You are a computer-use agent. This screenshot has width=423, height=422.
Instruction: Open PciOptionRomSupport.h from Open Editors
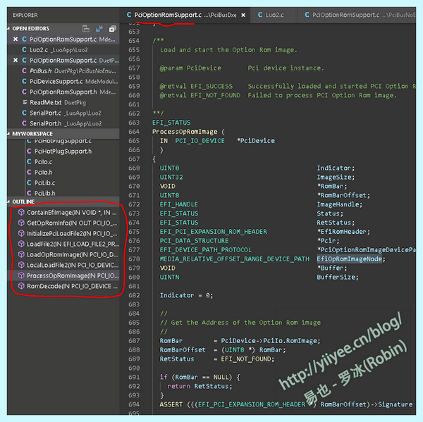(63, 92)
